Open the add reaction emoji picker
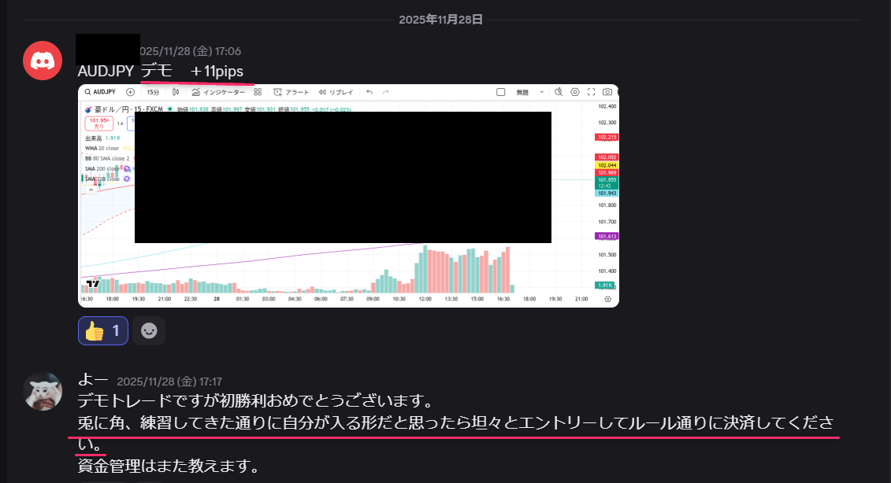The width and height of the screenshot is (891, 483). coord(149,331)
